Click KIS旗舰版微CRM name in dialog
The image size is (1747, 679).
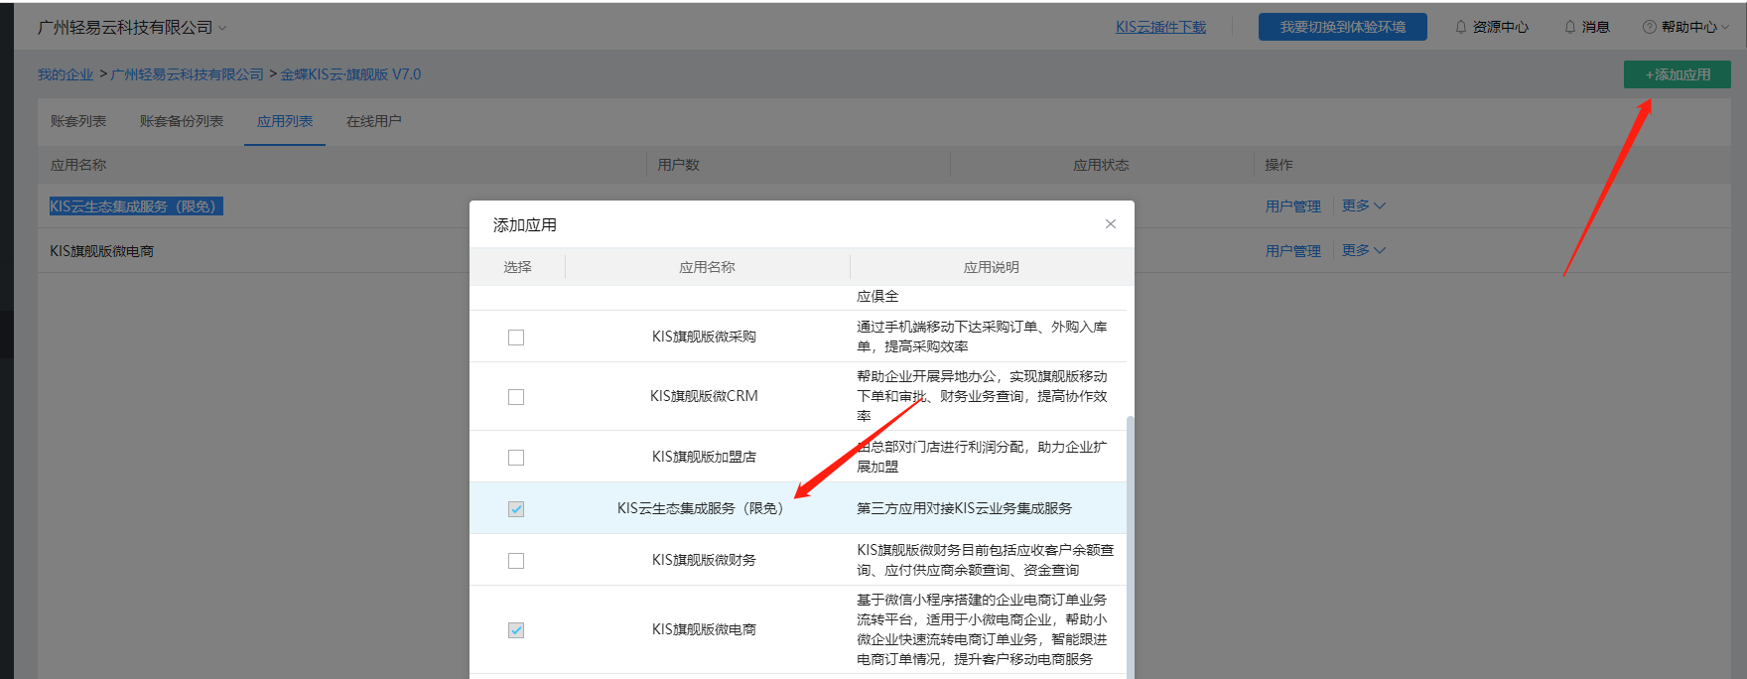click(x=704, y=396)
